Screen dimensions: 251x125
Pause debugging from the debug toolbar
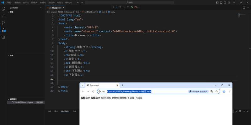(116, 7)
